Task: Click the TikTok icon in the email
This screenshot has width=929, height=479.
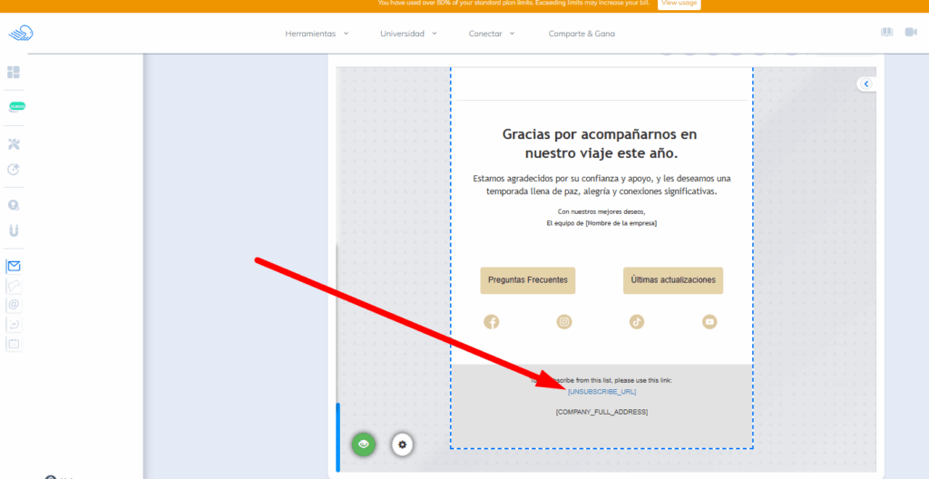Action: pyautogui.click(x=637, y=322)
